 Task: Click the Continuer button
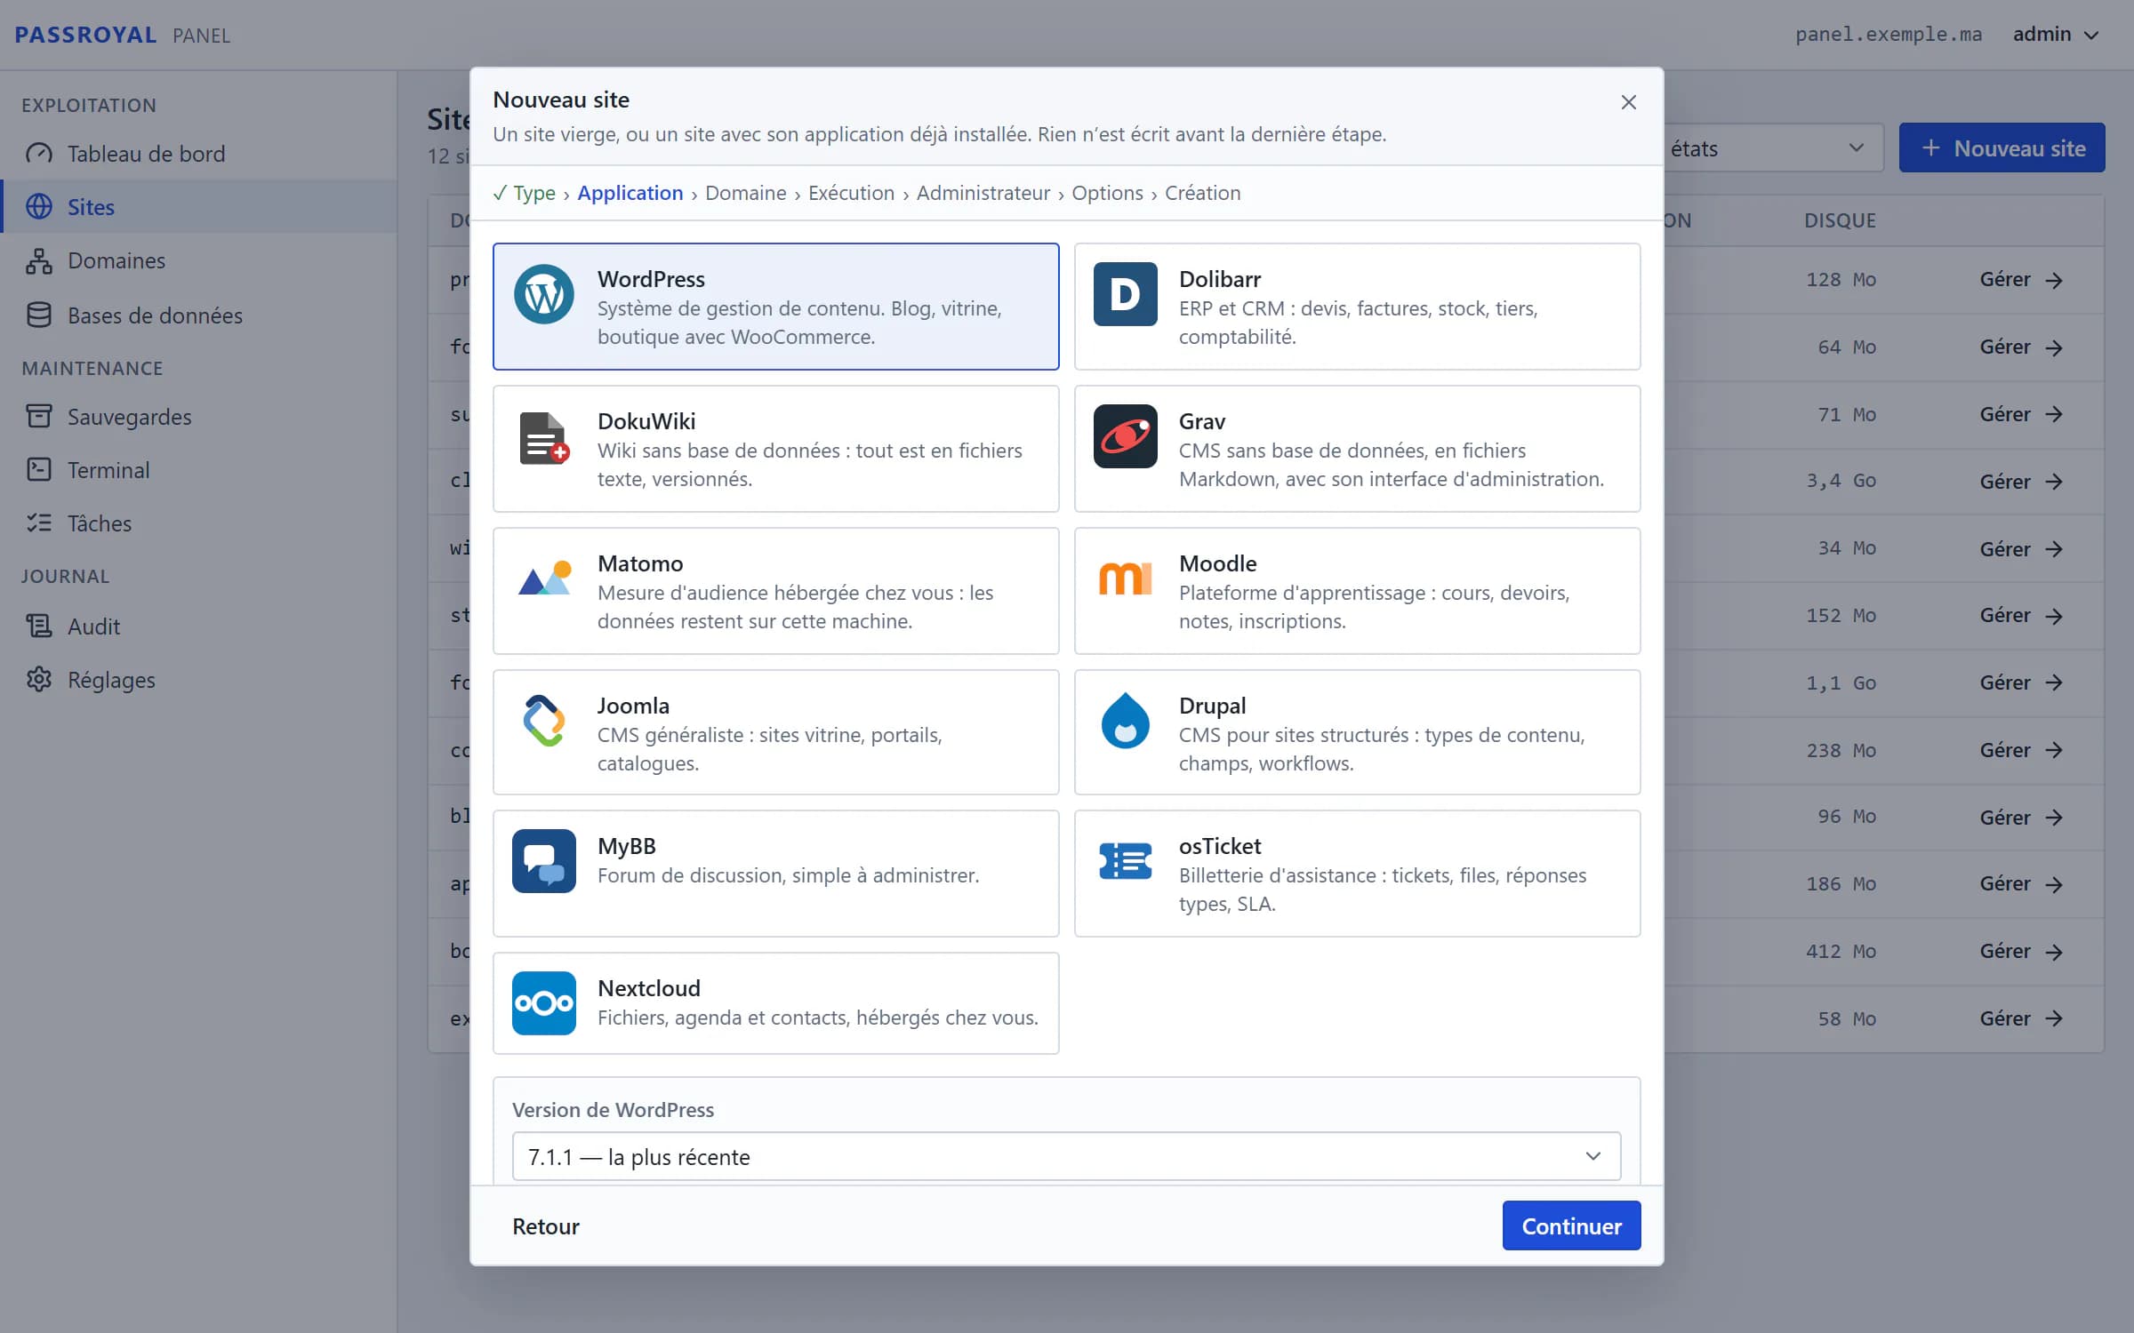pos(1571,1225)
